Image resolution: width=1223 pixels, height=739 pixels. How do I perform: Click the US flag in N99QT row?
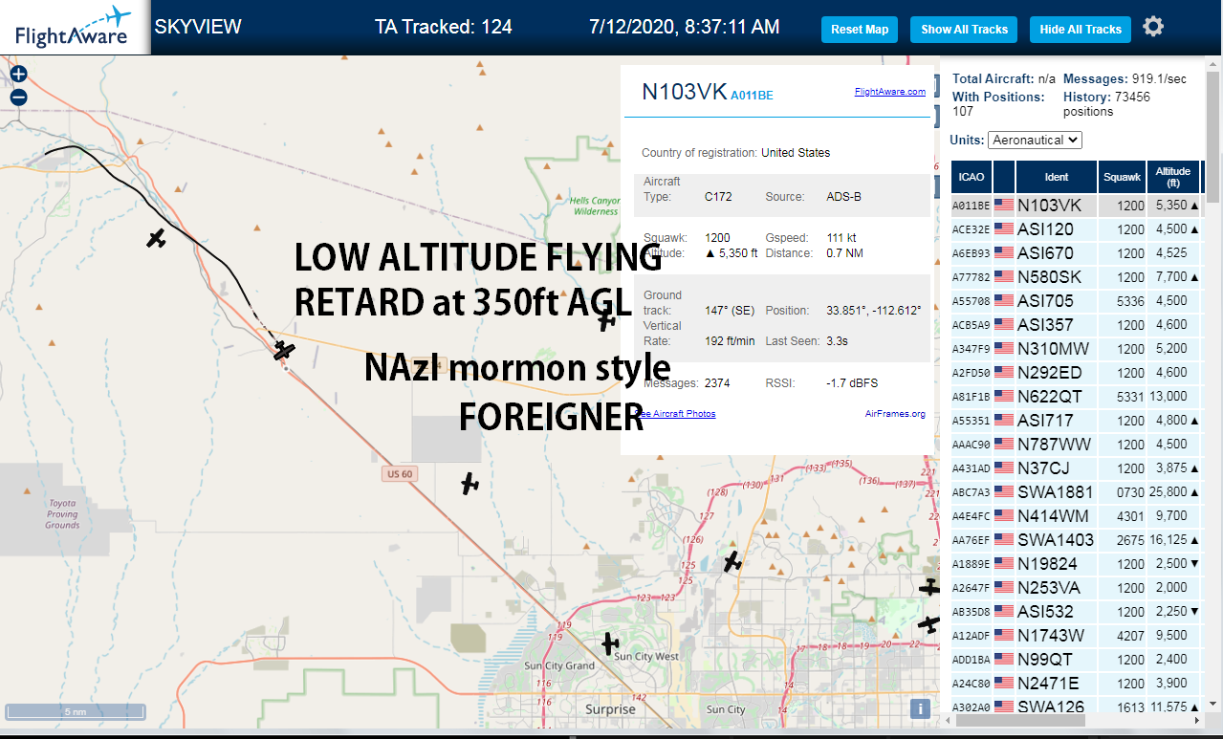click(x=1004, y=660)
